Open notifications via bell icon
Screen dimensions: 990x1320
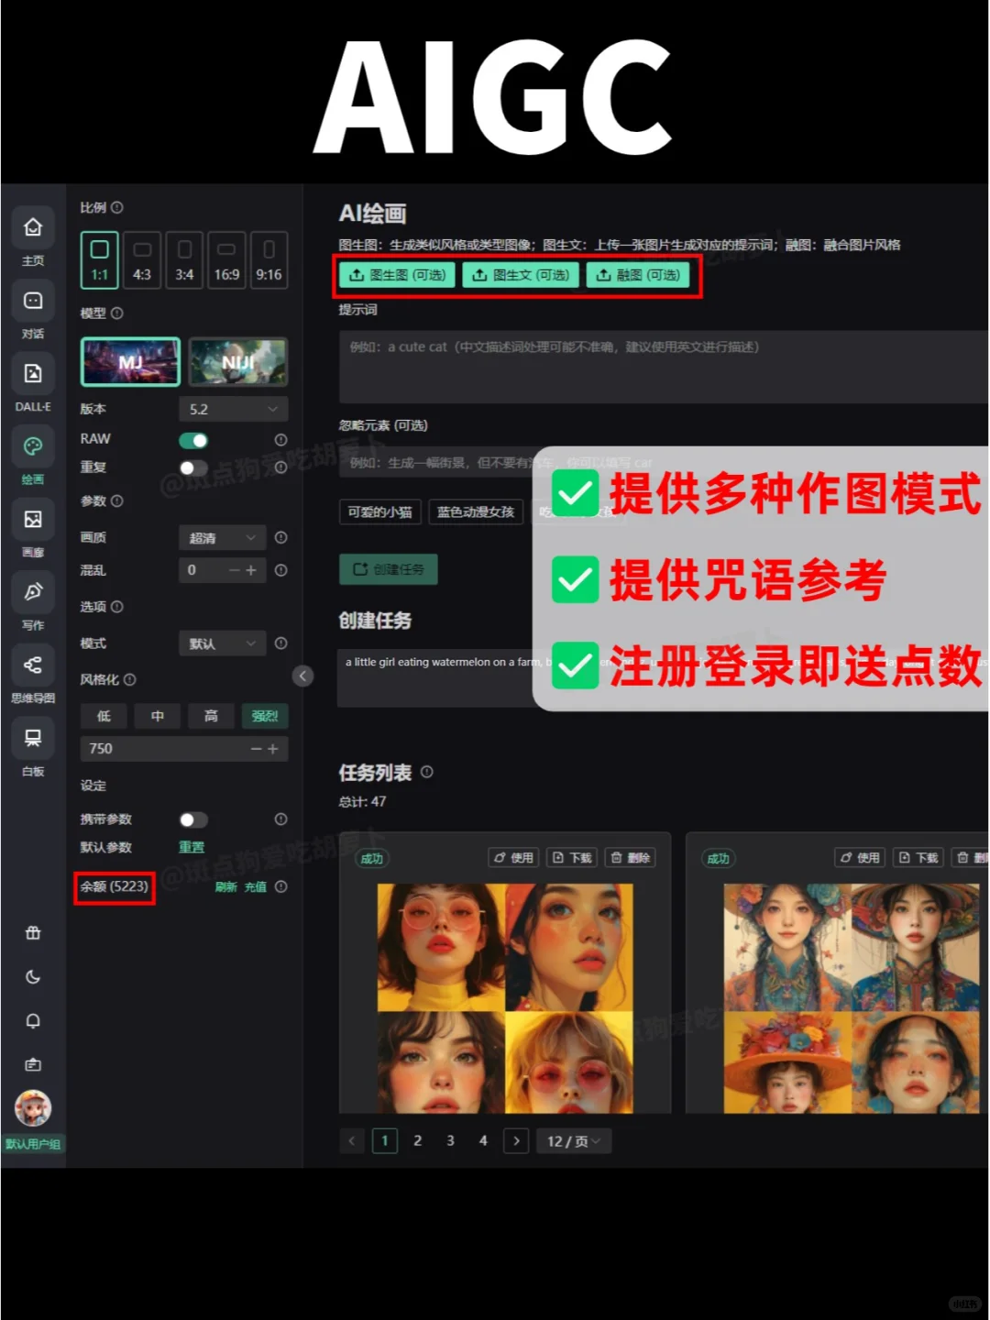tap(32, 1020)
